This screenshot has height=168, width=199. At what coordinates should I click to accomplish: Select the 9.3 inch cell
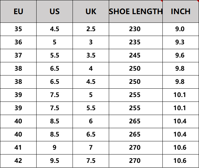(180, 42)
